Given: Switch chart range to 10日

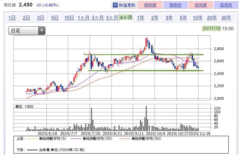Looking at the screenshot, I should 69,18.
